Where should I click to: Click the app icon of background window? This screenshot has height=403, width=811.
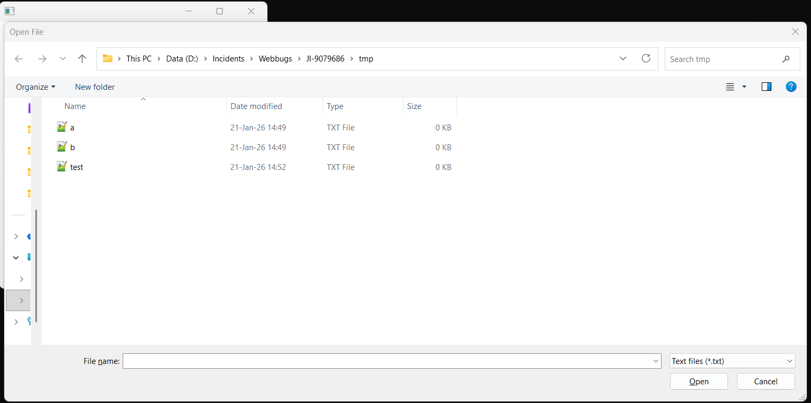(x=9, y=11)
